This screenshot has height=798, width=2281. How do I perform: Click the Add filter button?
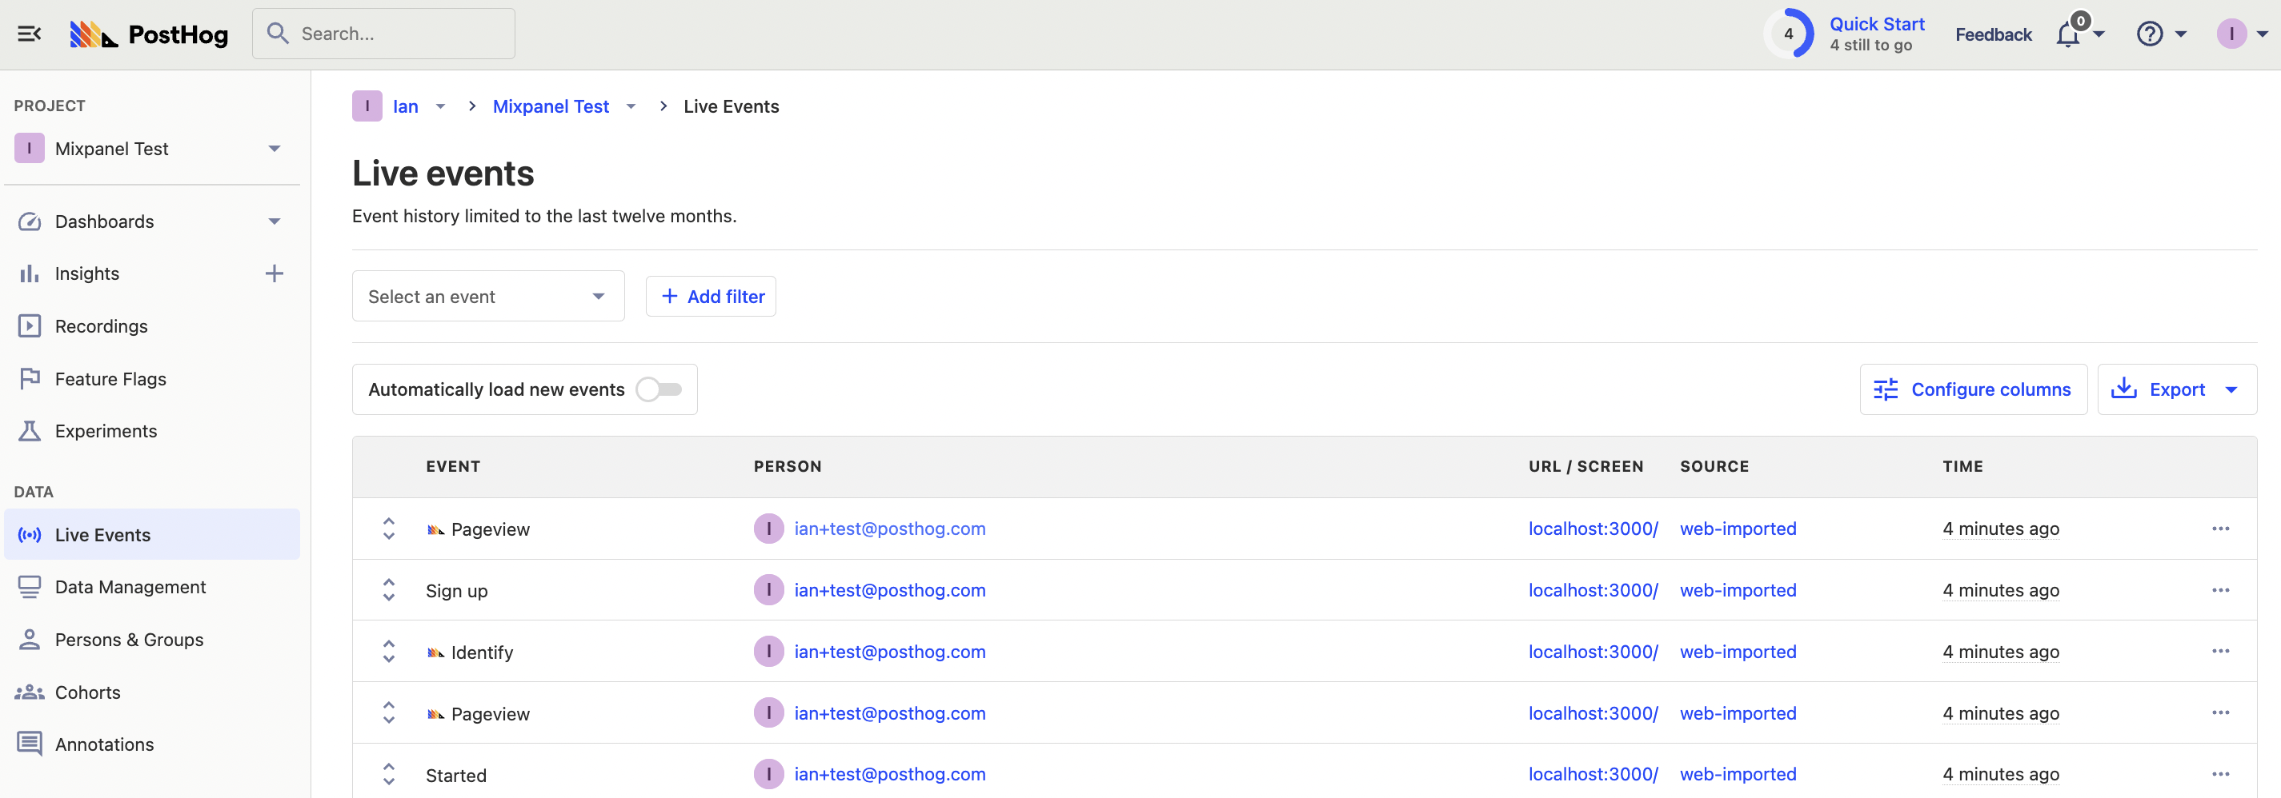tap(711, 297)
